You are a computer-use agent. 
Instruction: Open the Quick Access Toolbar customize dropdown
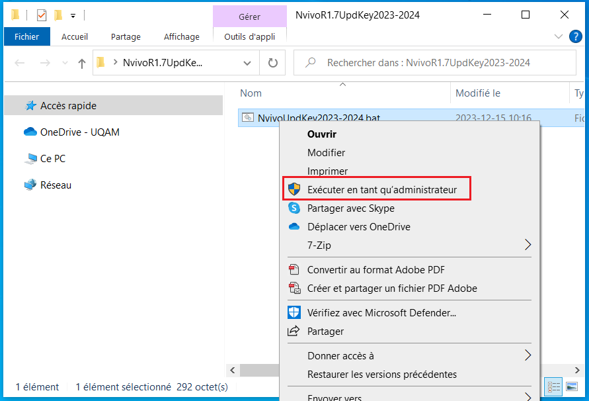pos(73,15)
